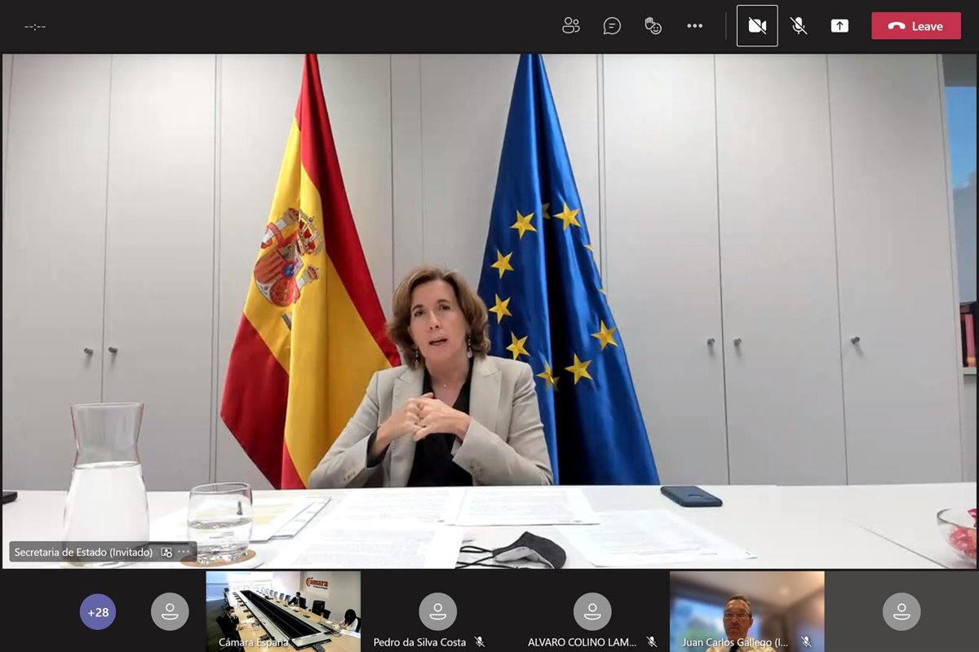Open the More actions ellipsis menu
The image size is (979, 652).
click(694, 26)
